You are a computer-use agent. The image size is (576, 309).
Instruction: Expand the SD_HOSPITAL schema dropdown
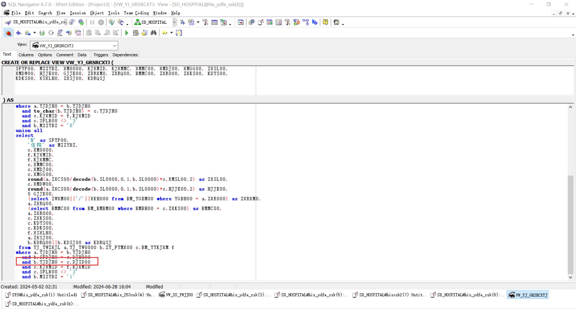[174, 22]
